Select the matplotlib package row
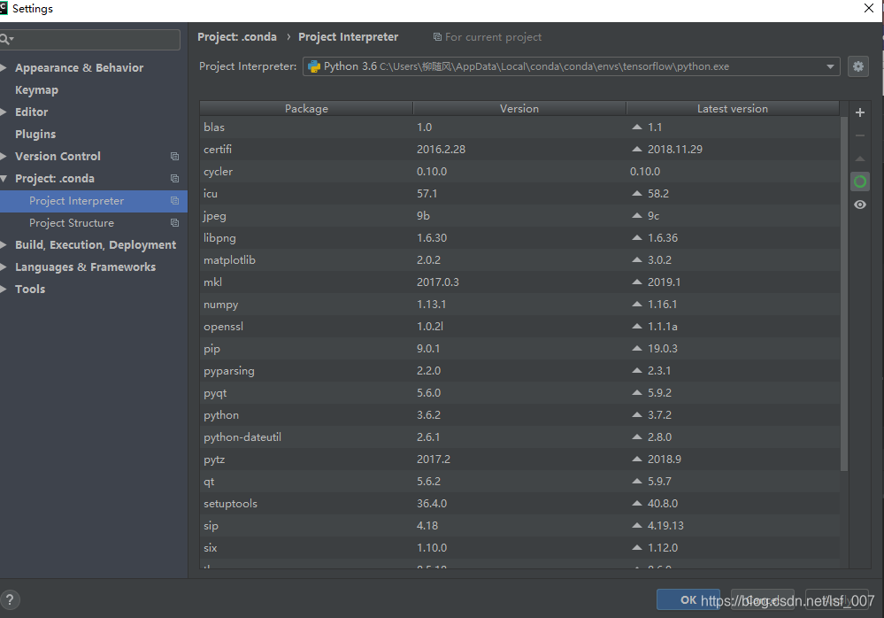884x618 pixels. pos(519,260)
